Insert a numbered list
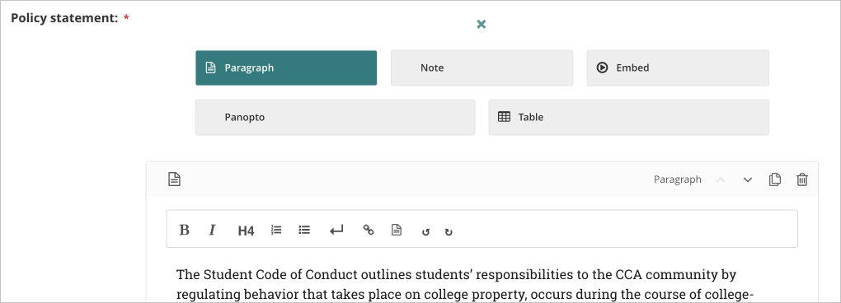 (276, 230)
